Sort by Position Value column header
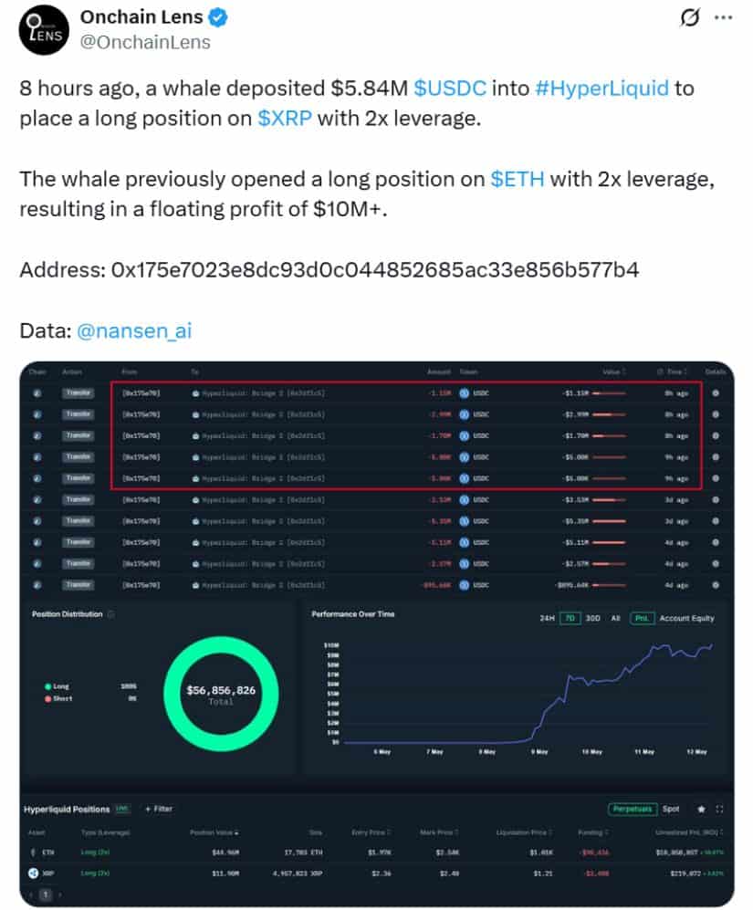This screenshot has width=753, height=910. click(214, 832)
